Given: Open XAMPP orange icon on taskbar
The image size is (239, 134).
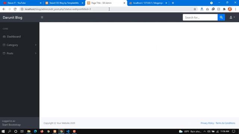Looking at the screenshot, I should click(x=55, y=131).
